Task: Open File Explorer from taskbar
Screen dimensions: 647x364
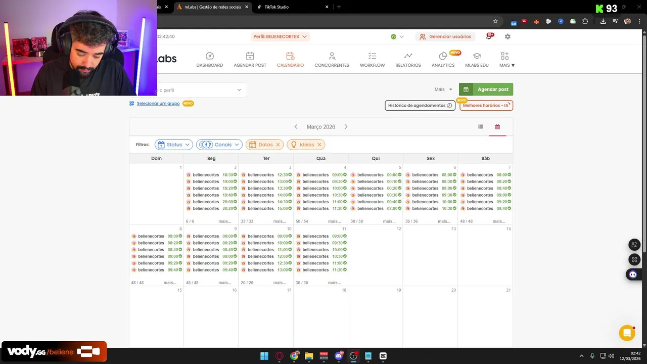Action: 309,356
